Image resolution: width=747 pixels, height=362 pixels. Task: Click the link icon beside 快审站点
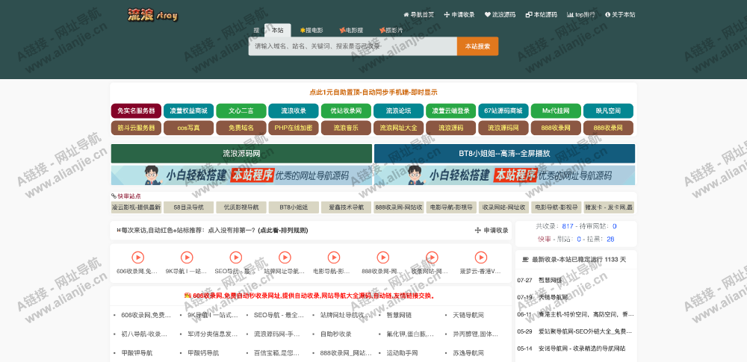114,196
